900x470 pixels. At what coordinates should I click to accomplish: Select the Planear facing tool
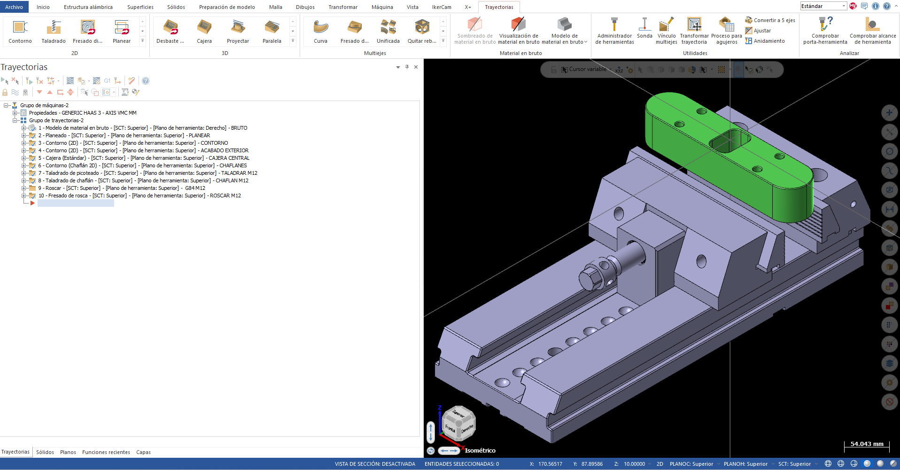(x=122, y=31)
